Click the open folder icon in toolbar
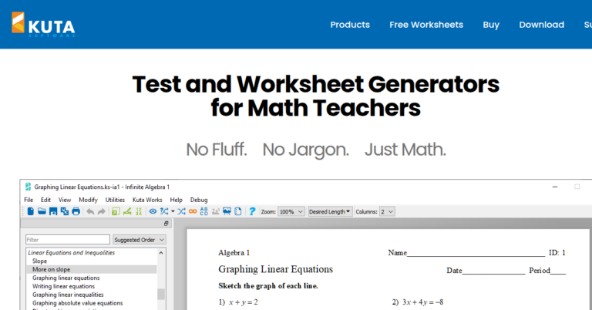592x310 pixels. coord(42,211)
